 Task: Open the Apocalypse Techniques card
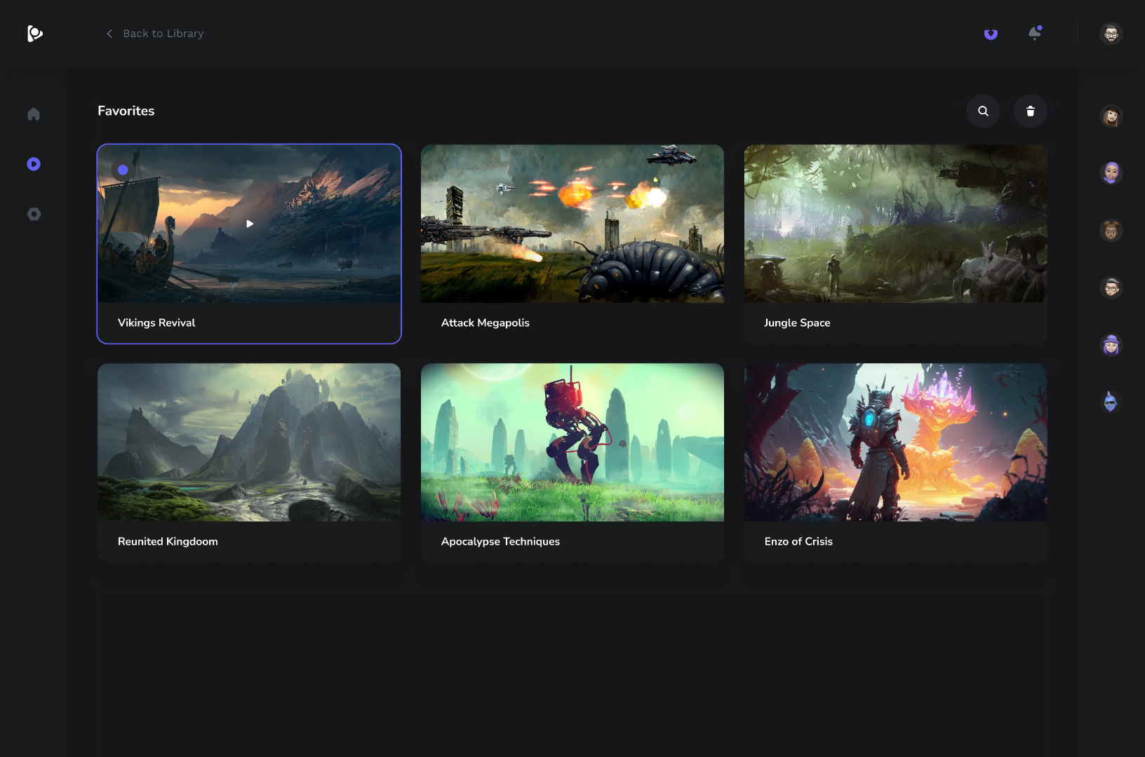pyautogui.click(x=572, y=461)
